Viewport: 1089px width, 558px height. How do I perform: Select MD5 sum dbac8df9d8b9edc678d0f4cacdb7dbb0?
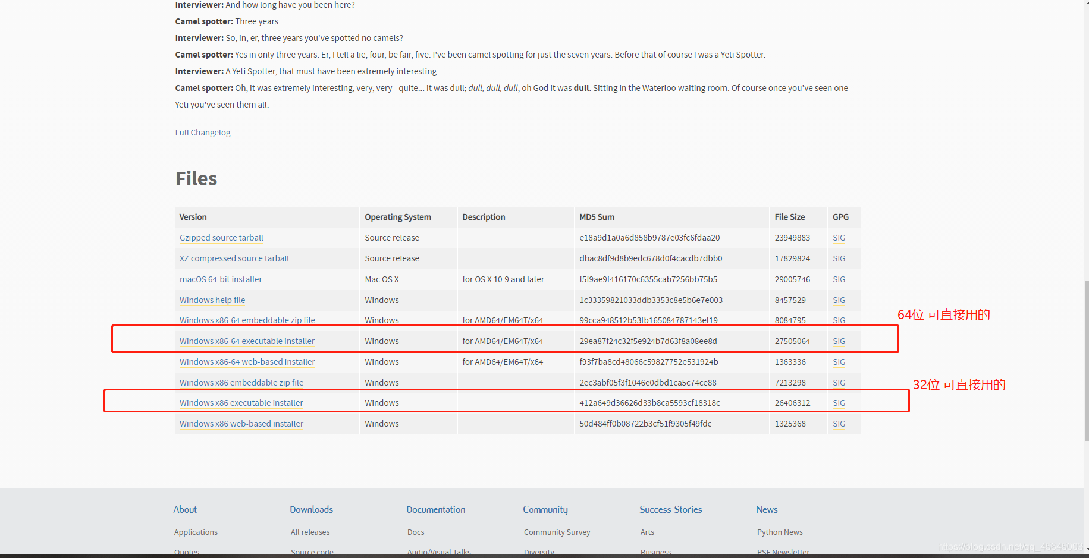651,258
